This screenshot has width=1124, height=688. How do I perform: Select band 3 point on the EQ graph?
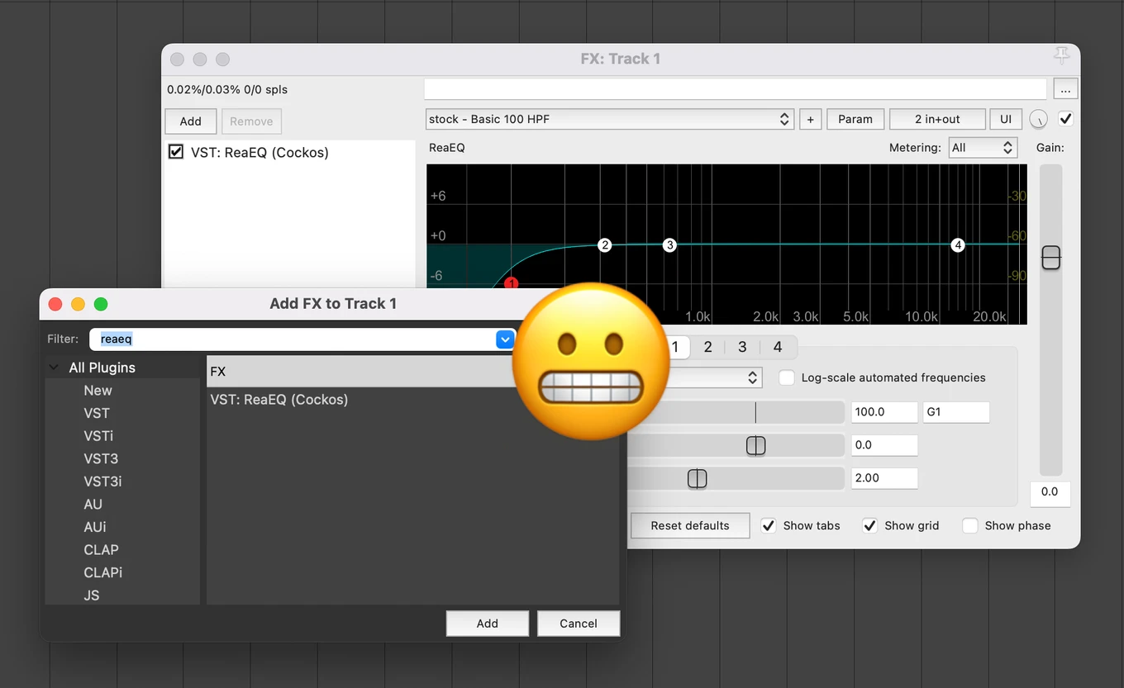(669, 245)
